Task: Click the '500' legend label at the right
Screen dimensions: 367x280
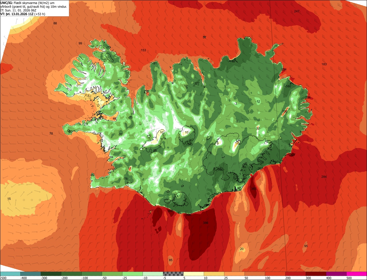Action: pos(349,278)
